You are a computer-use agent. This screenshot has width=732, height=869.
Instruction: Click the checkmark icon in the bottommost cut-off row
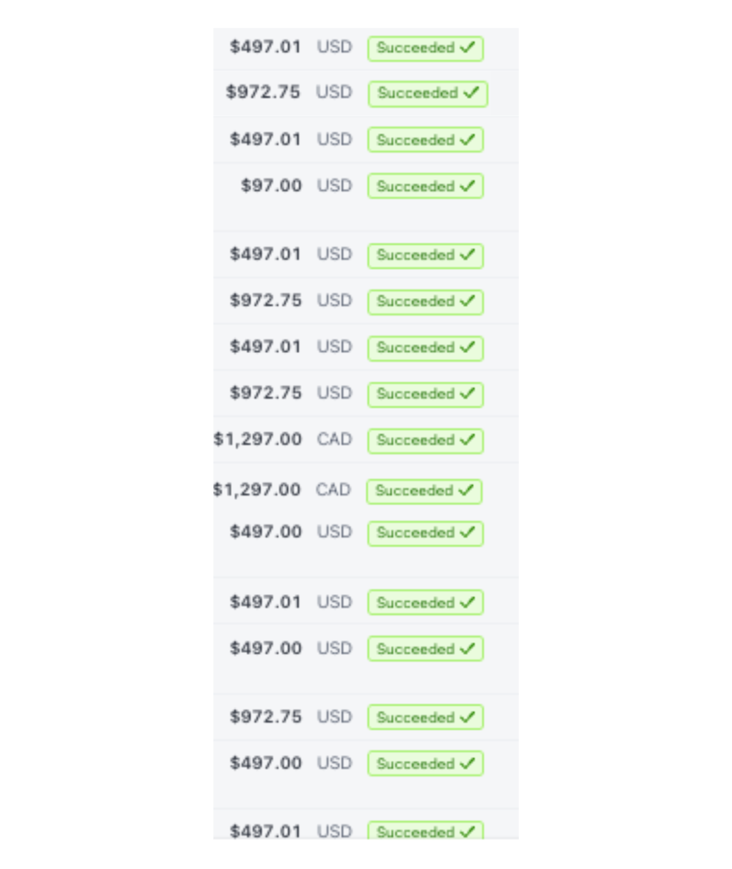coord(468,832)
